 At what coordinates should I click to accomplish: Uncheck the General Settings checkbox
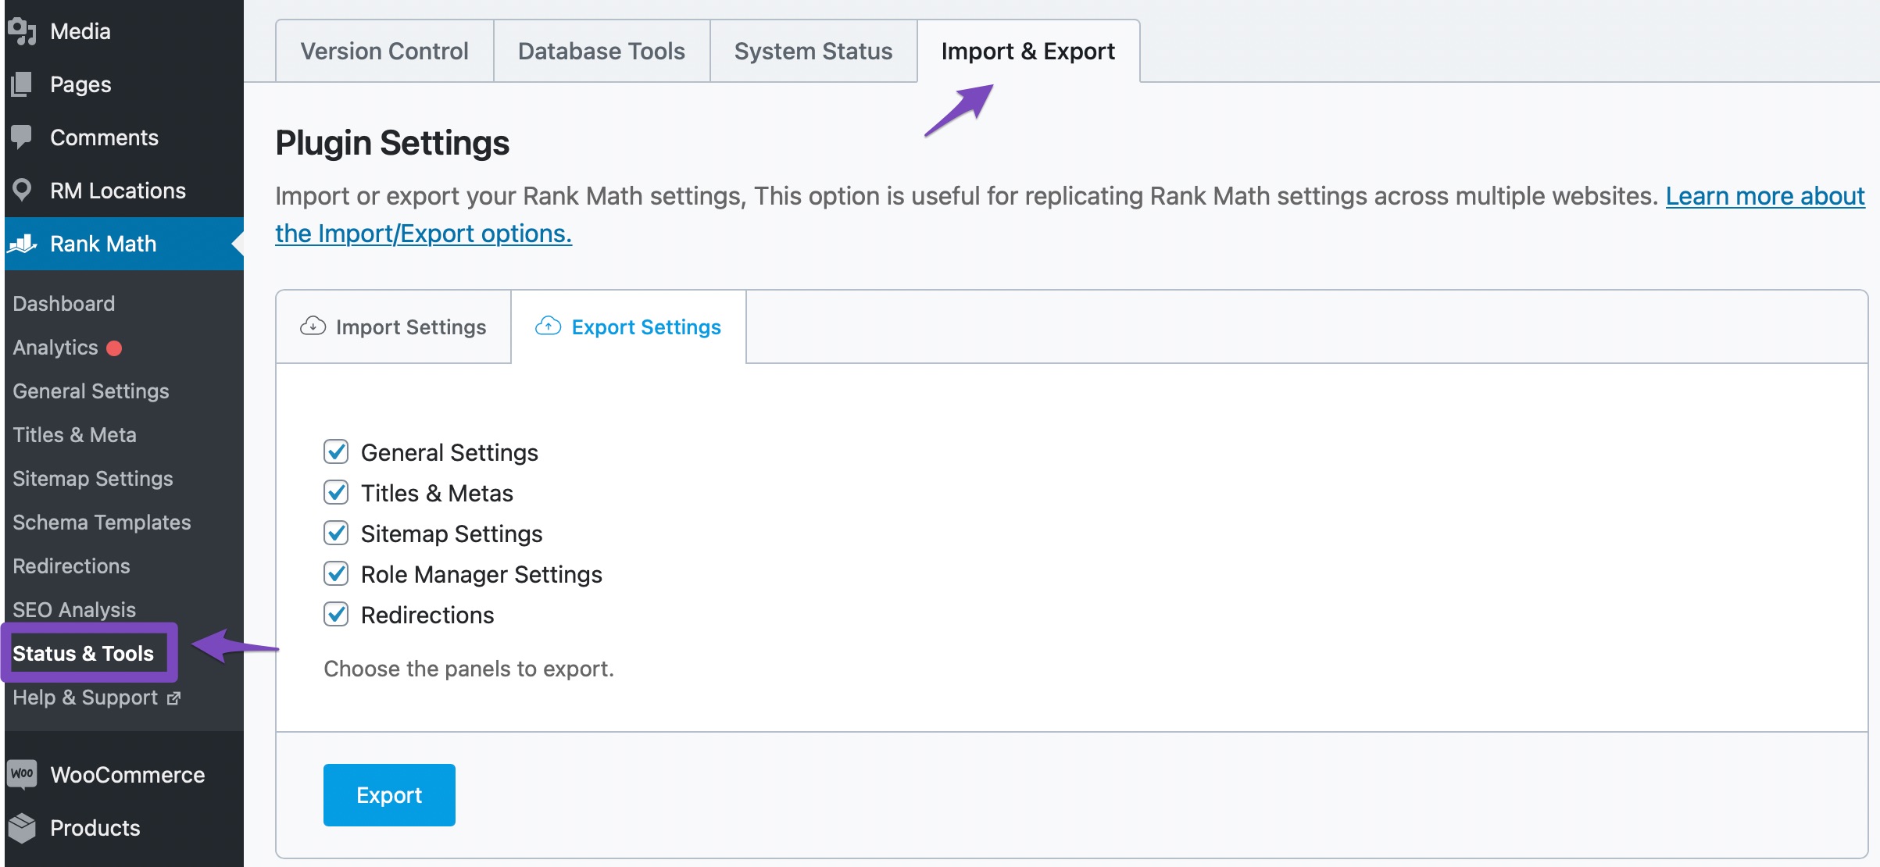(336, 451)
